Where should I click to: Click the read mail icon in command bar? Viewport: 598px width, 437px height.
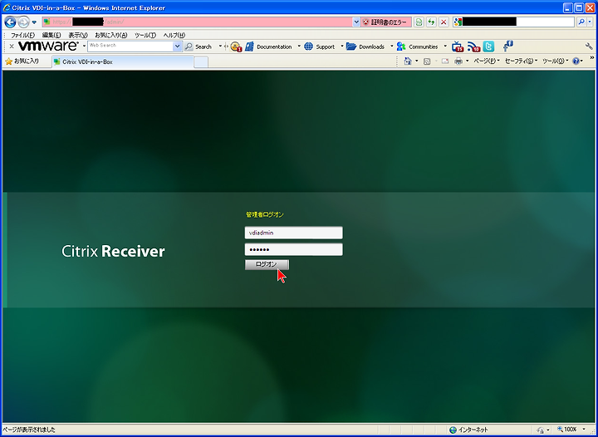click(444, 61)
